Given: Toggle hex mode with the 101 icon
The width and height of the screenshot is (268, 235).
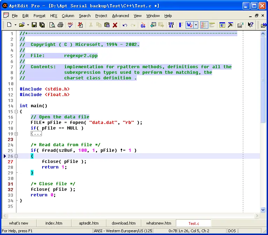Looking at the screenshot, I should point(171,25).
